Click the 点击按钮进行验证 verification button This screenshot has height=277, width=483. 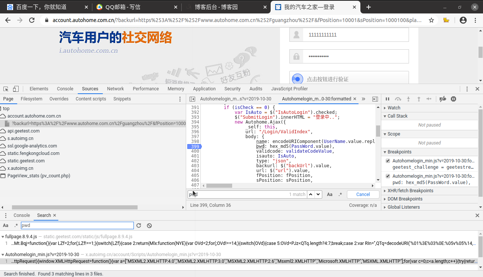point(349,79)
